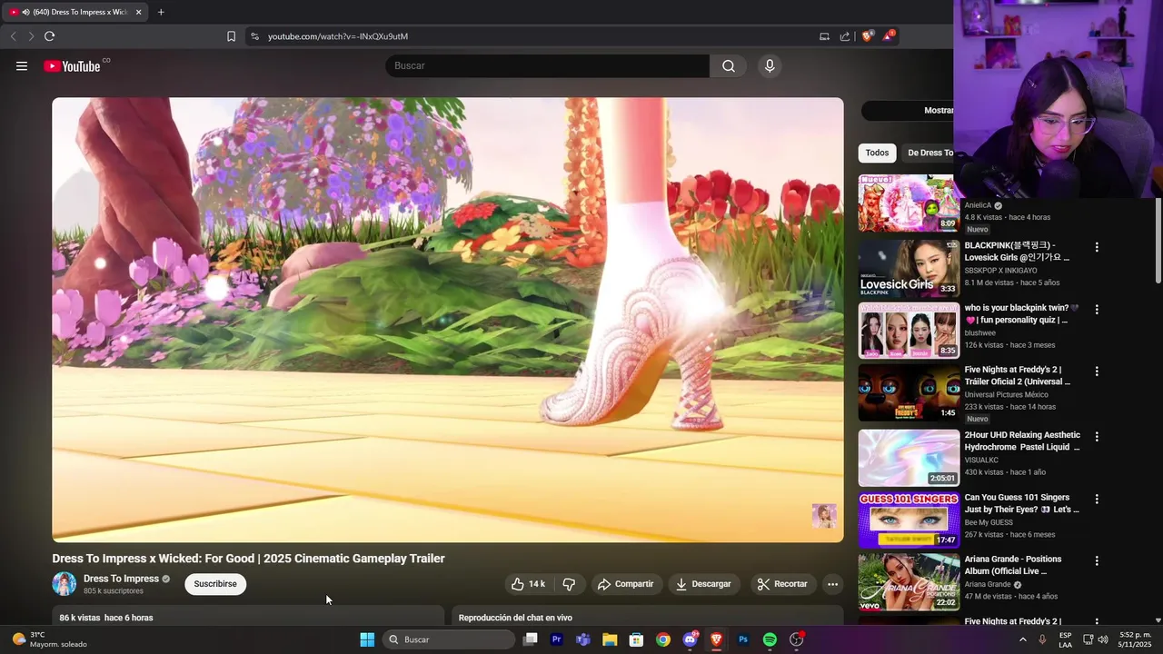This screenshot has height=654, width=1163.
Task: Click the YouTube search input field
Action: pyautogui.click(x=548, y=65)
